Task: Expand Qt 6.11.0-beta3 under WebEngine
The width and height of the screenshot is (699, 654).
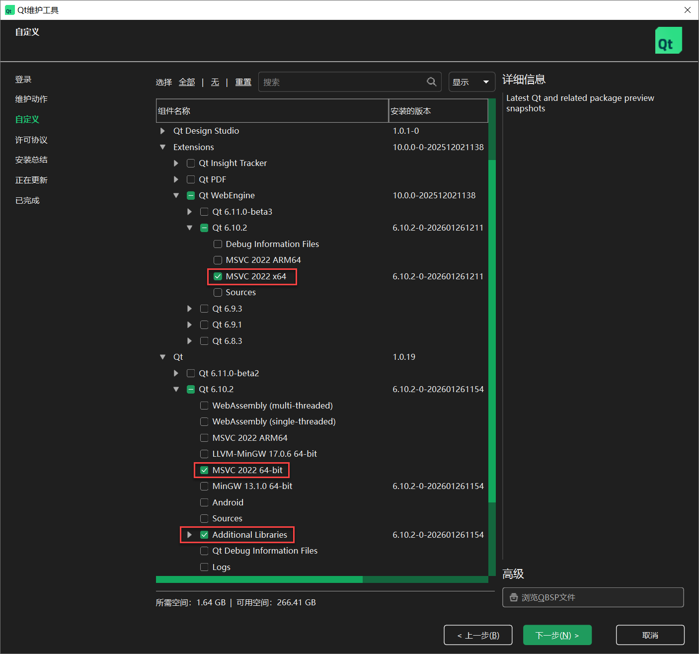Action: pyautogui.click(x=189, y=212)
